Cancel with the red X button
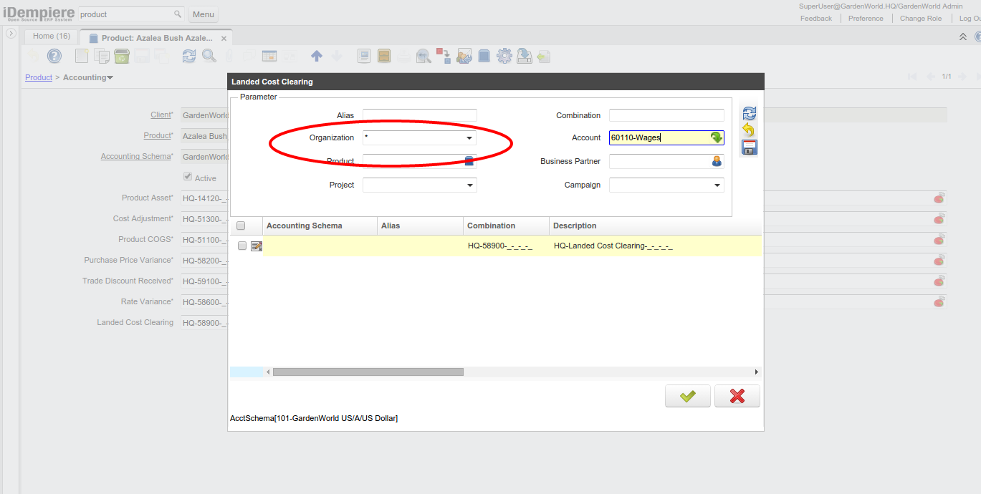The image size is (981, 494). tap(737, 396)
